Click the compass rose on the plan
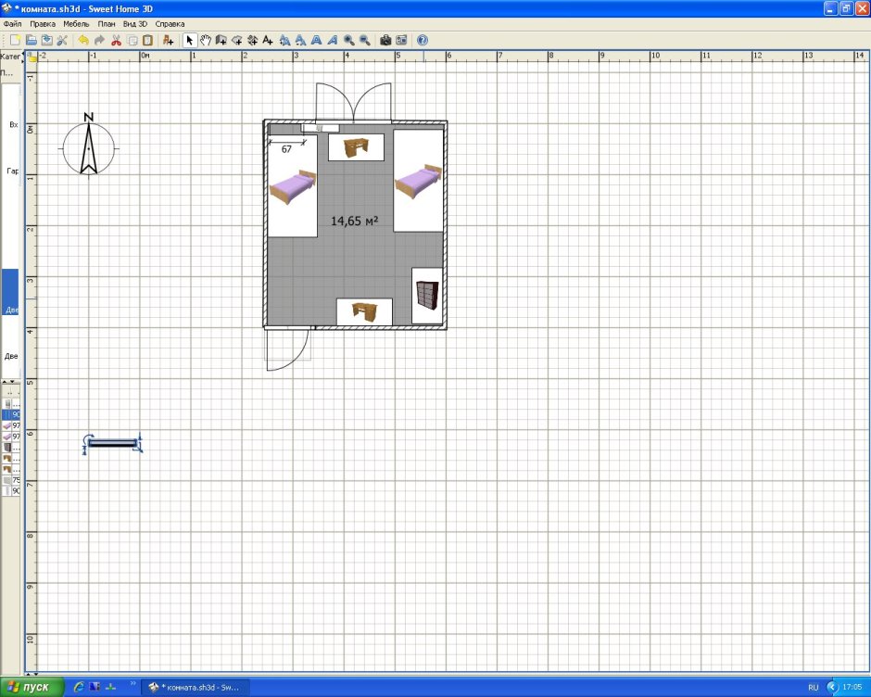The image size is (871, 697). (88, 146)
